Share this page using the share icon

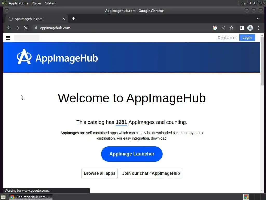pos(223,28)
